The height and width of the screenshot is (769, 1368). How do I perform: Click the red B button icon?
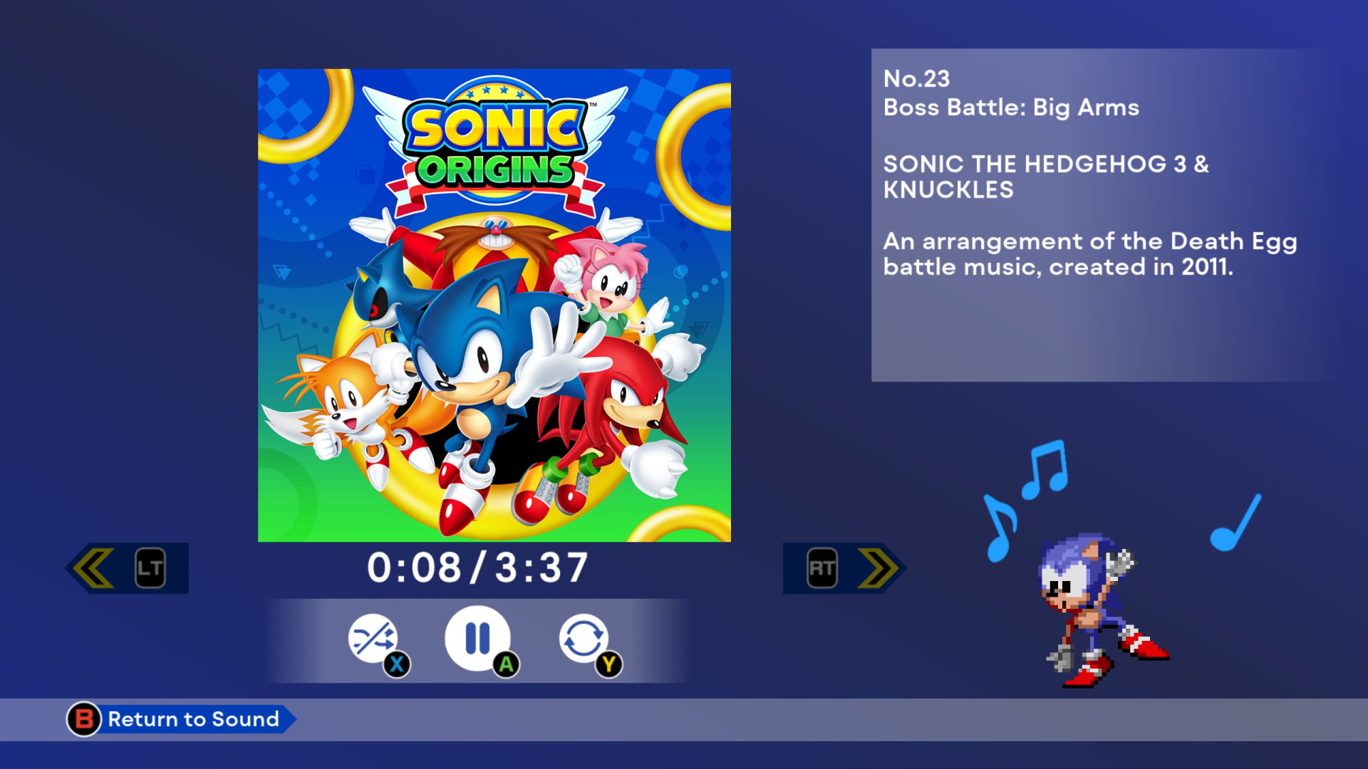(x=84, y=719)
